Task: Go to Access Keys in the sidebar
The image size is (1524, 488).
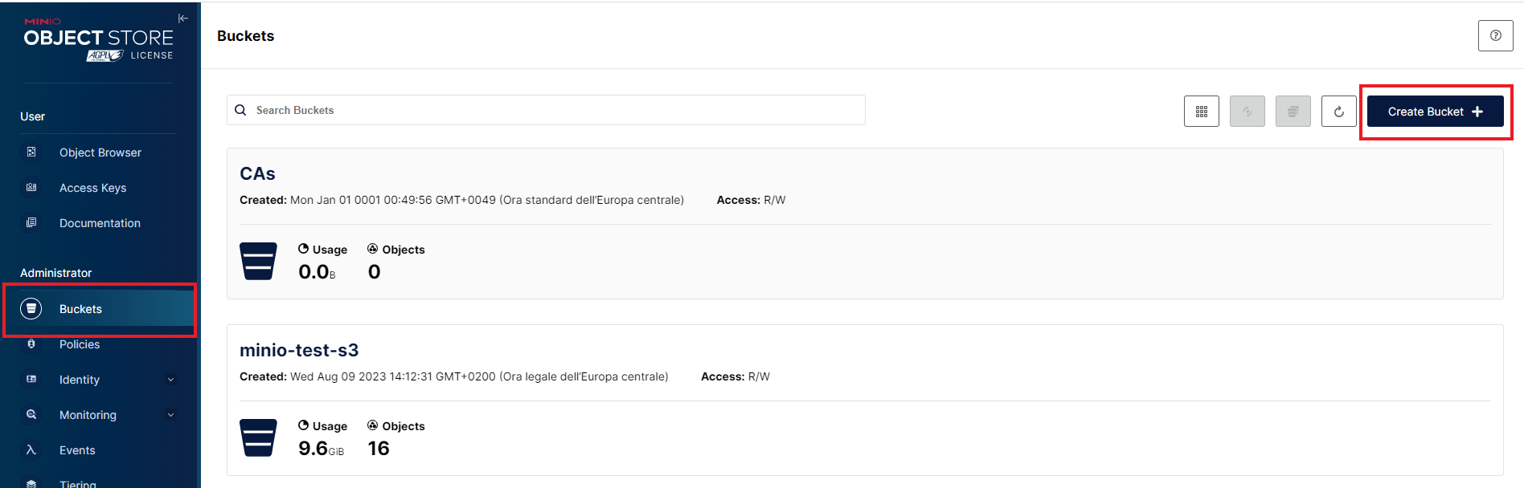Action: [x=93, y=188]
